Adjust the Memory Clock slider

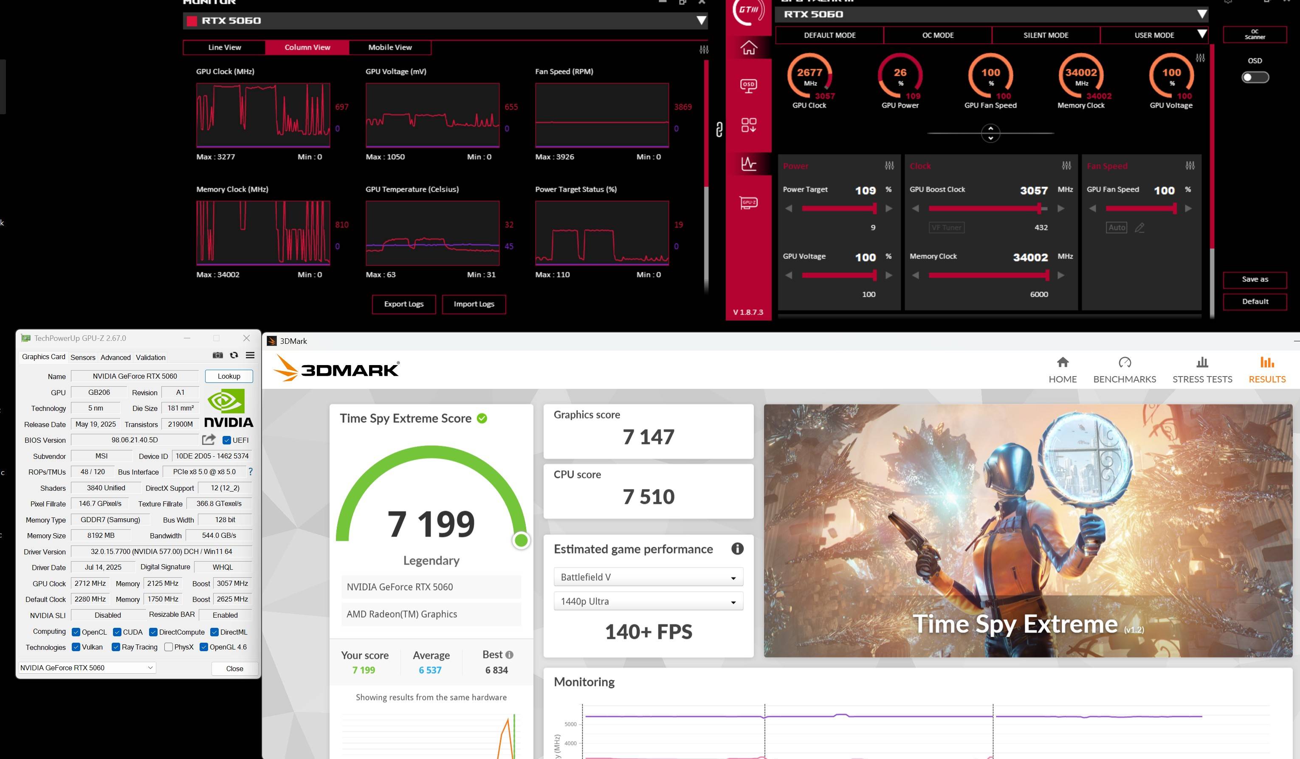989,275
